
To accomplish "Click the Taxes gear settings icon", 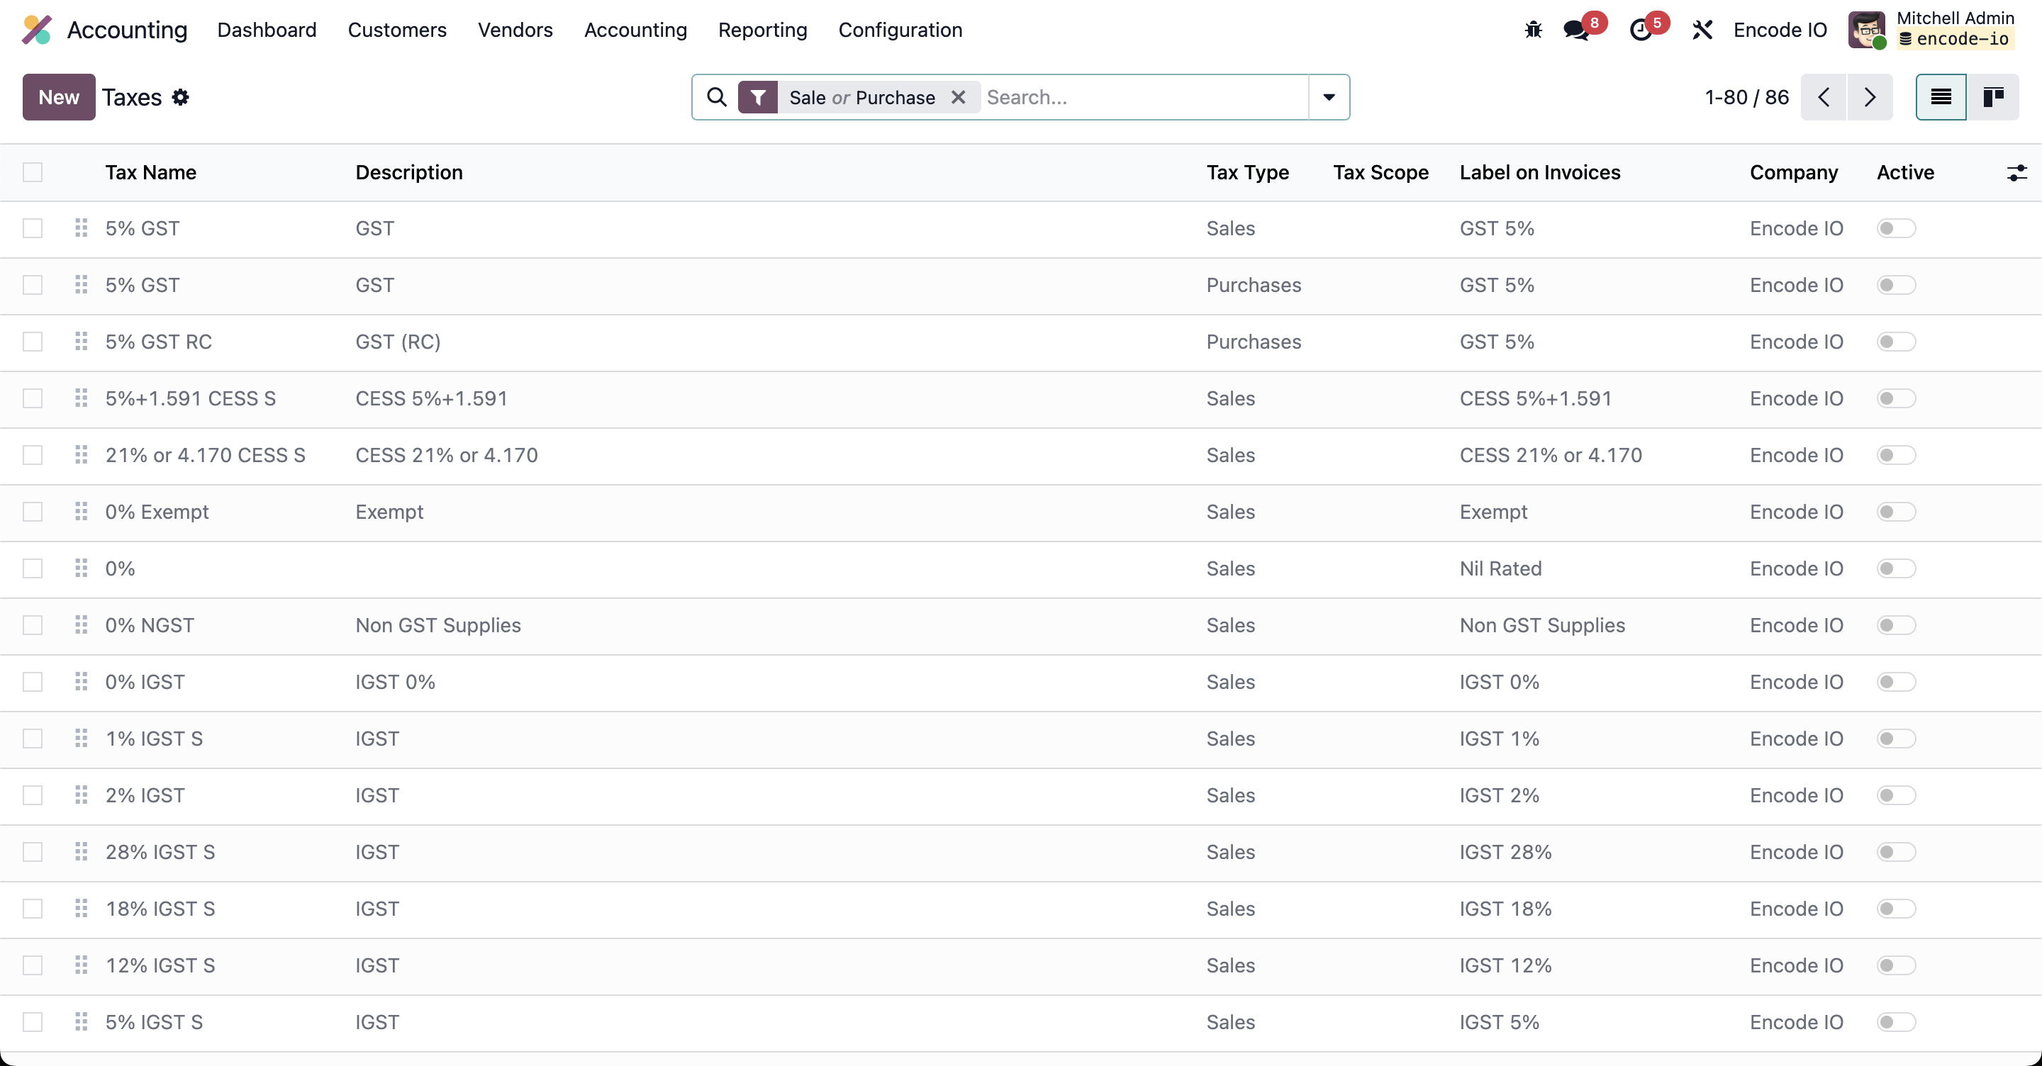I will [181, 96].
